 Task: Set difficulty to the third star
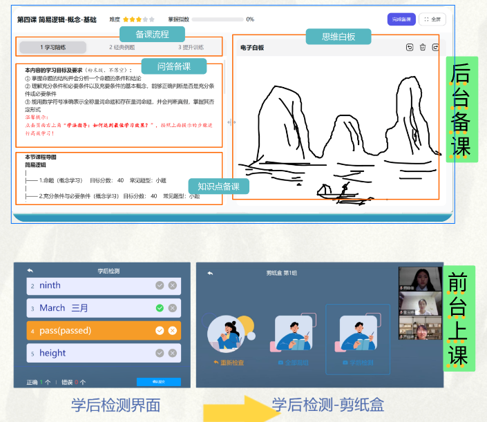[x=139, y=19]
